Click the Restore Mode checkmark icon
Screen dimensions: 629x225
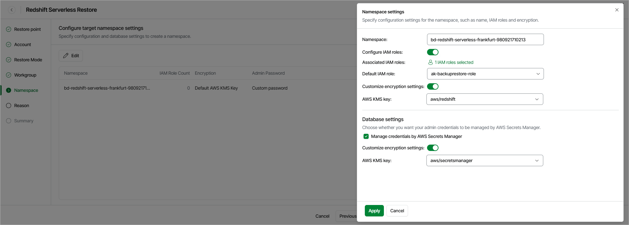[9, 60]
